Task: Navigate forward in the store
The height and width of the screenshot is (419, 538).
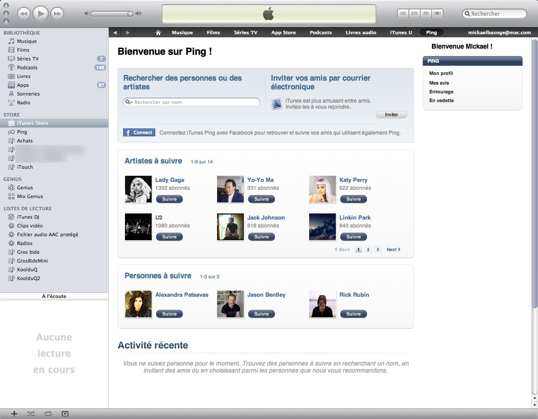Action: (128, 32)
